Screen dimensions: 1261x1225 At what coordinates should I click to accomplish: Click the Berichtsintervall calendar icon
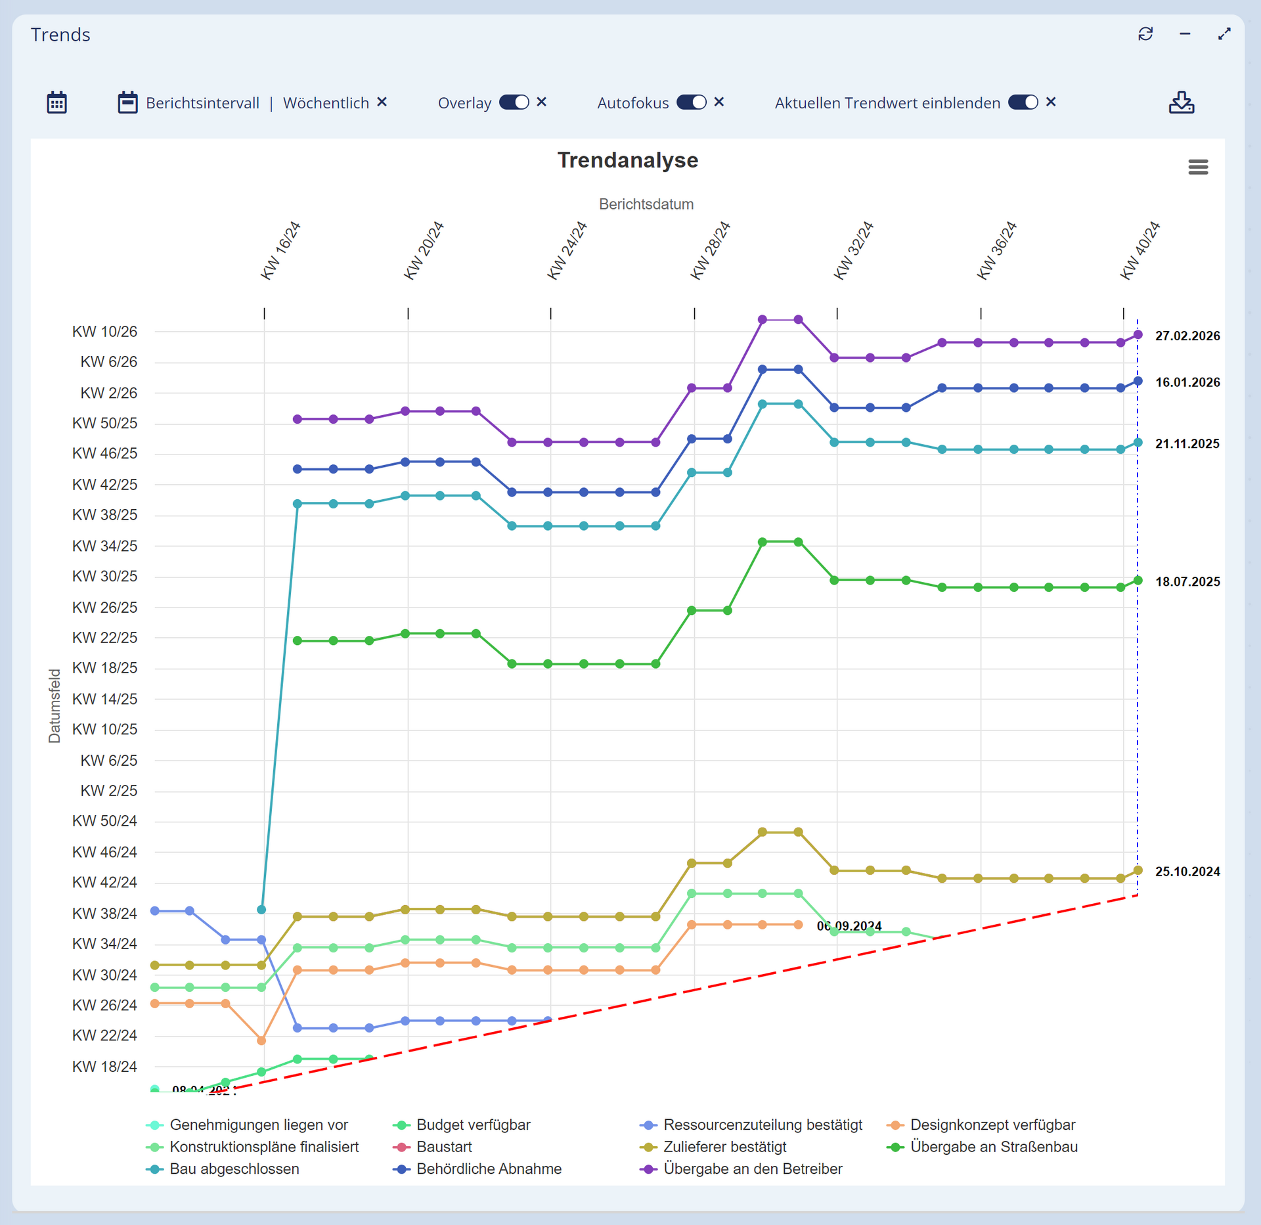127,103
